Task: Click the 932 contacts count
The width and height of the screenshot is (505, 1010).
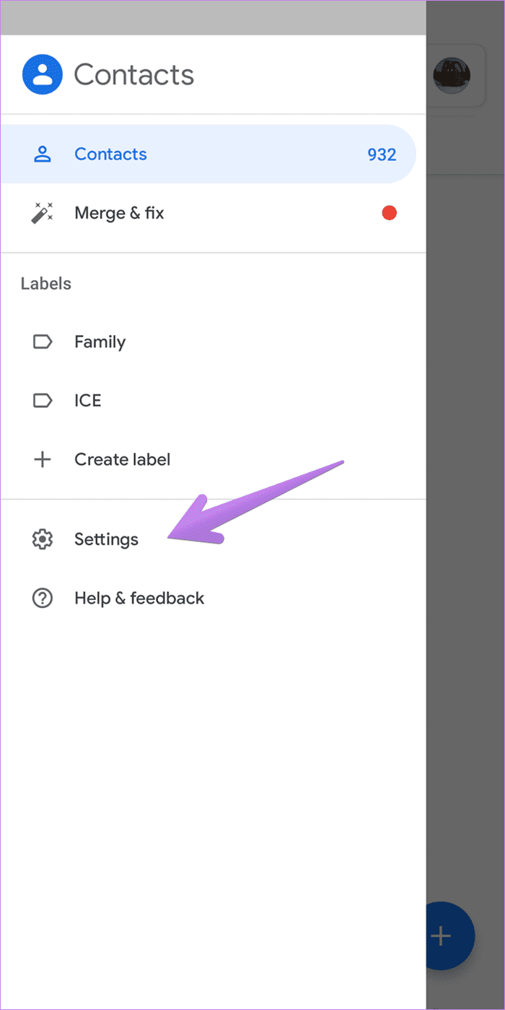Action: click(x=382, y=154)
